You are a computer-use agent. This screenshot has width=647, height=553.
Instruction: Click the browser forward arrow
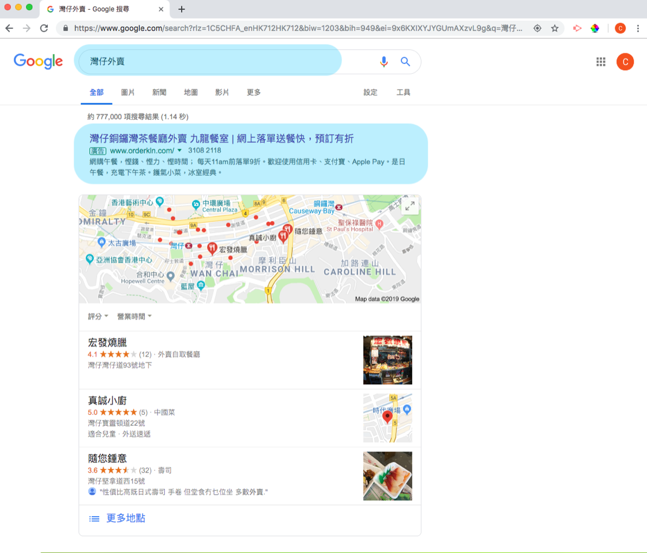click(x=27, y=28)
